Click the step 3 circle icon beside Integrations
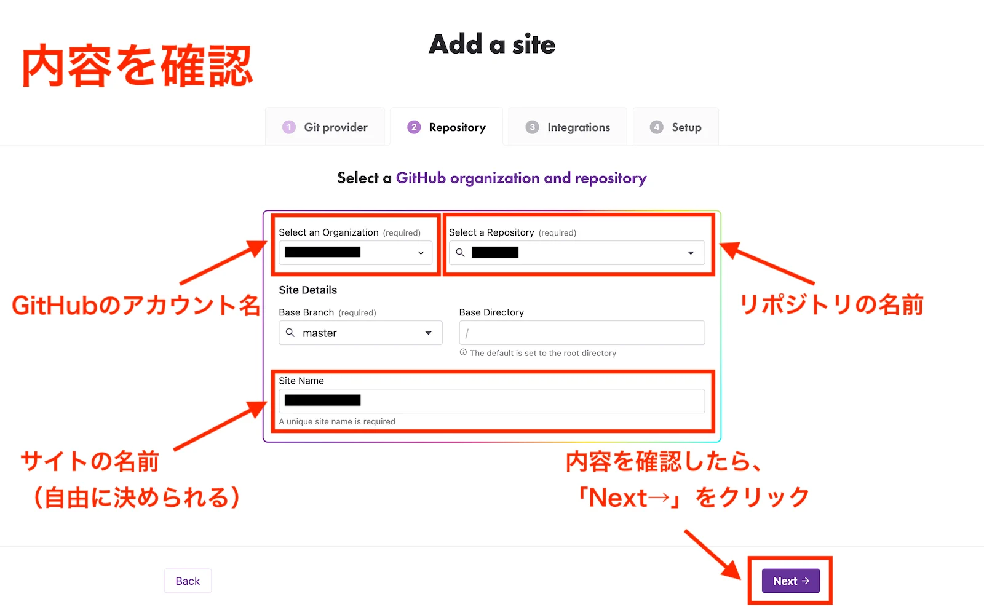 point(533,127)
